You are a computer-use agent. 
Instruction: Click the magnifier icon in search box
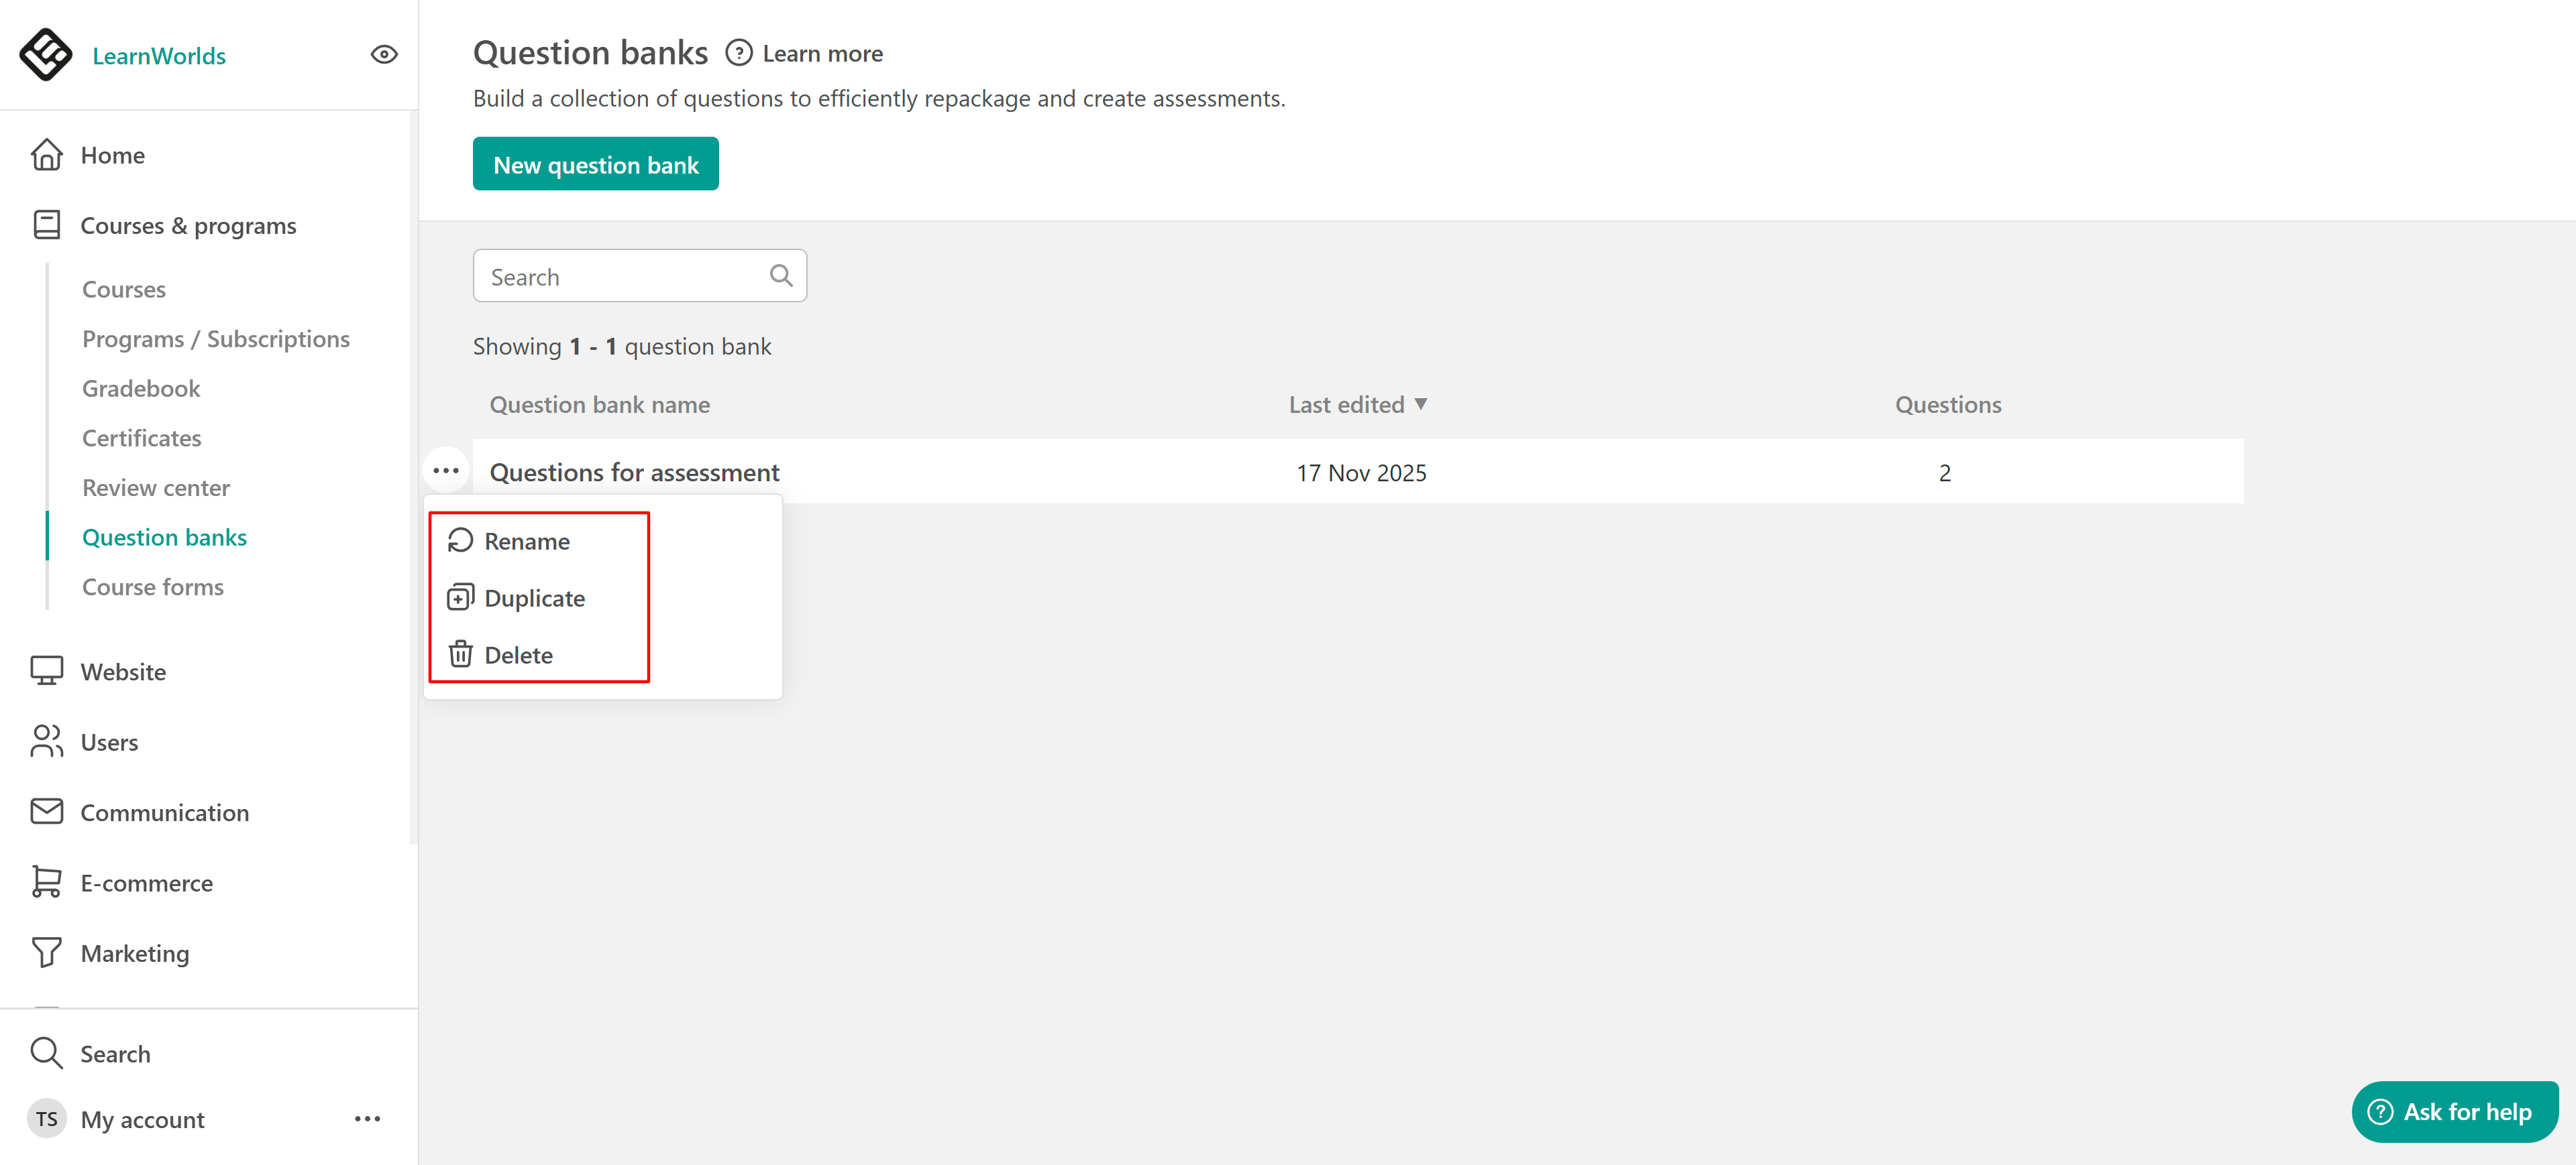pyautogui.click(x=781, y=275)
